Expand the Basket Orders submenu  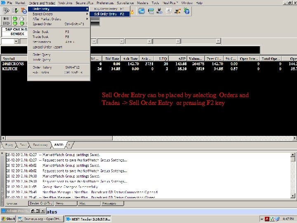[58, 14]
